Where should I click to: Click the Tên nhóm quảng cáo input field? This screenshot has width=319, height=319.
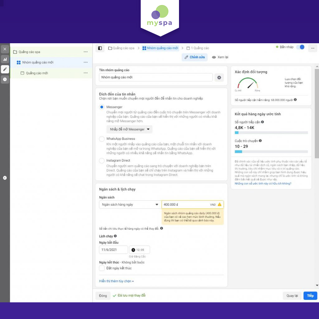pos(156,77)
